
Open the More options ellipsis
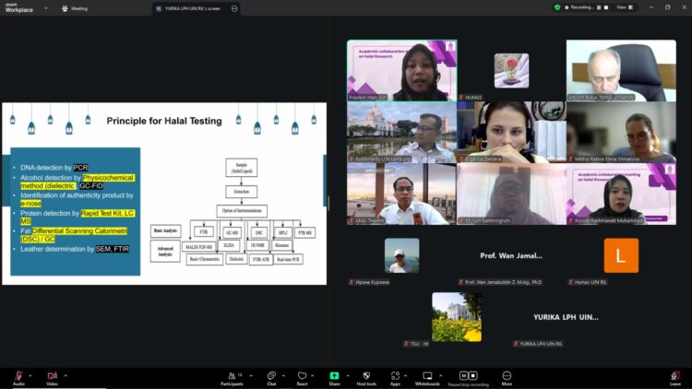tap(507, 376)
